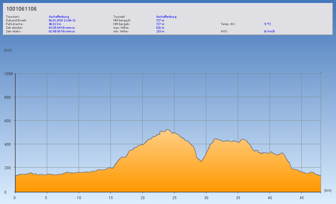Click the valley dip in the elevation profile

(201, 161)
